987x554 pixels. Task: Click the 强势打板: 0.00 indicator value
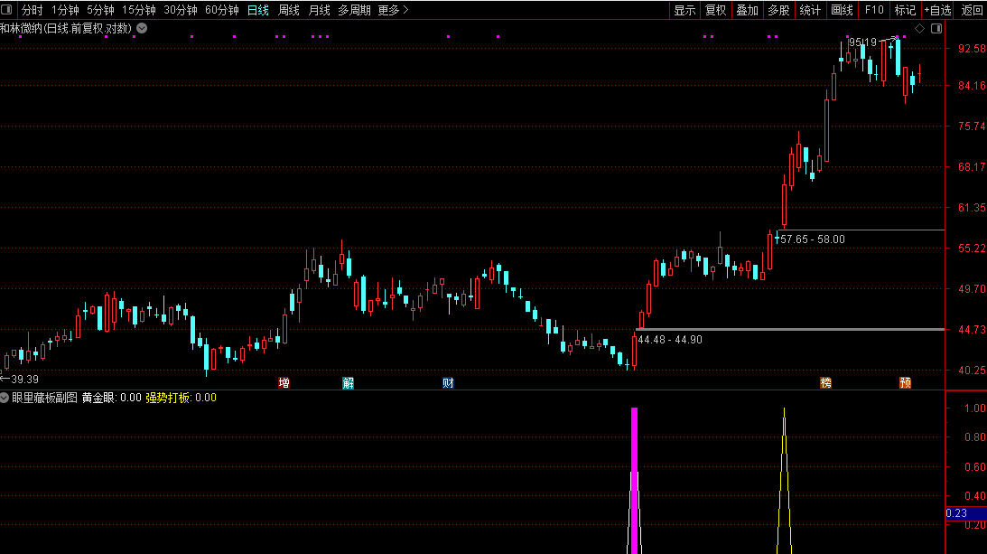pyautogui.click(x=182, y=398)
